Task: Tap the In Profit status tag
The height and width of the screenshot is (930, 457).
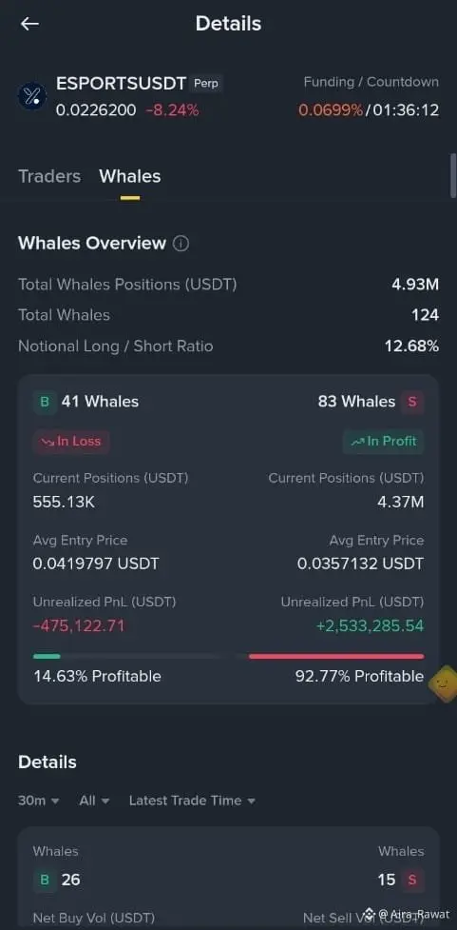Action: [x=384, y=442]
